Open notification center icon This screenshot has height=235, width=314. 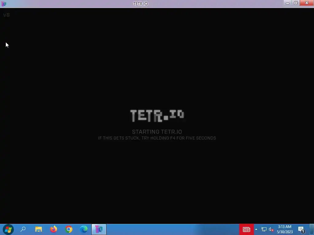(x=301, y=229)
